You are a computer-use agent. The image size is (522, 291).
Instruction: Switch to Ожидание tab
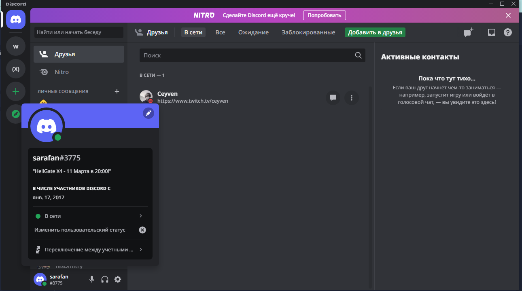[253, 32]
